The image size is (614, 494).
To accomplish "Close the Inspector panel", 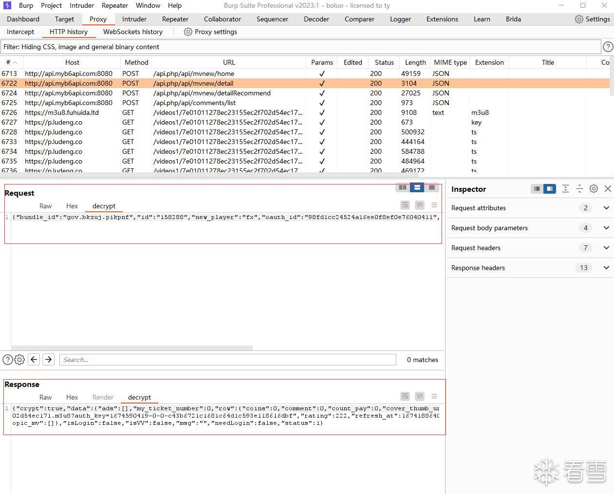I will pyautogui.click(x=608, y=189).
